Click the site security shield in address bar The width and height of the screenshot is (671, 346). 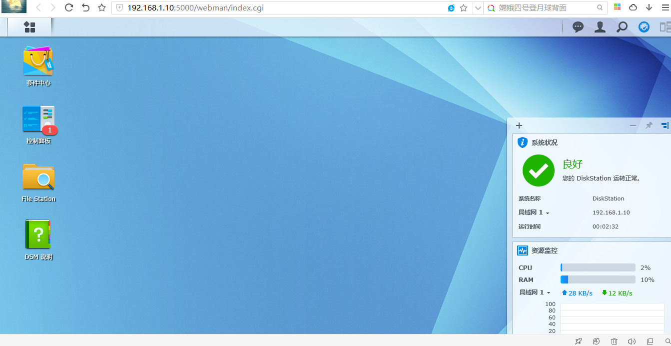pyautogui.click(x=119, y=8)
